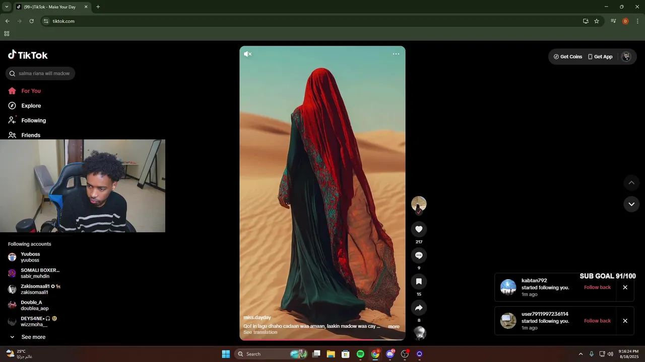The width and height of the screenshot is (645, 362).
Task: Open the weather widget showing 25°C
Action: pyautogui.click(x=19, y=354)
